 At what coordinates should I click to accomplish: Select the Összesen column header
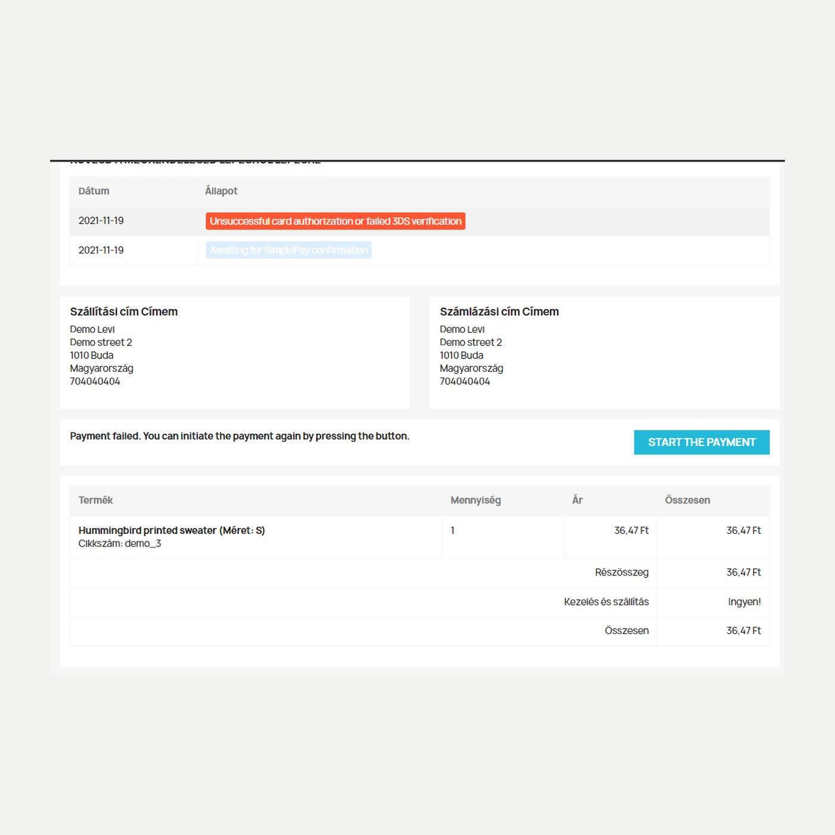(687, 500)
